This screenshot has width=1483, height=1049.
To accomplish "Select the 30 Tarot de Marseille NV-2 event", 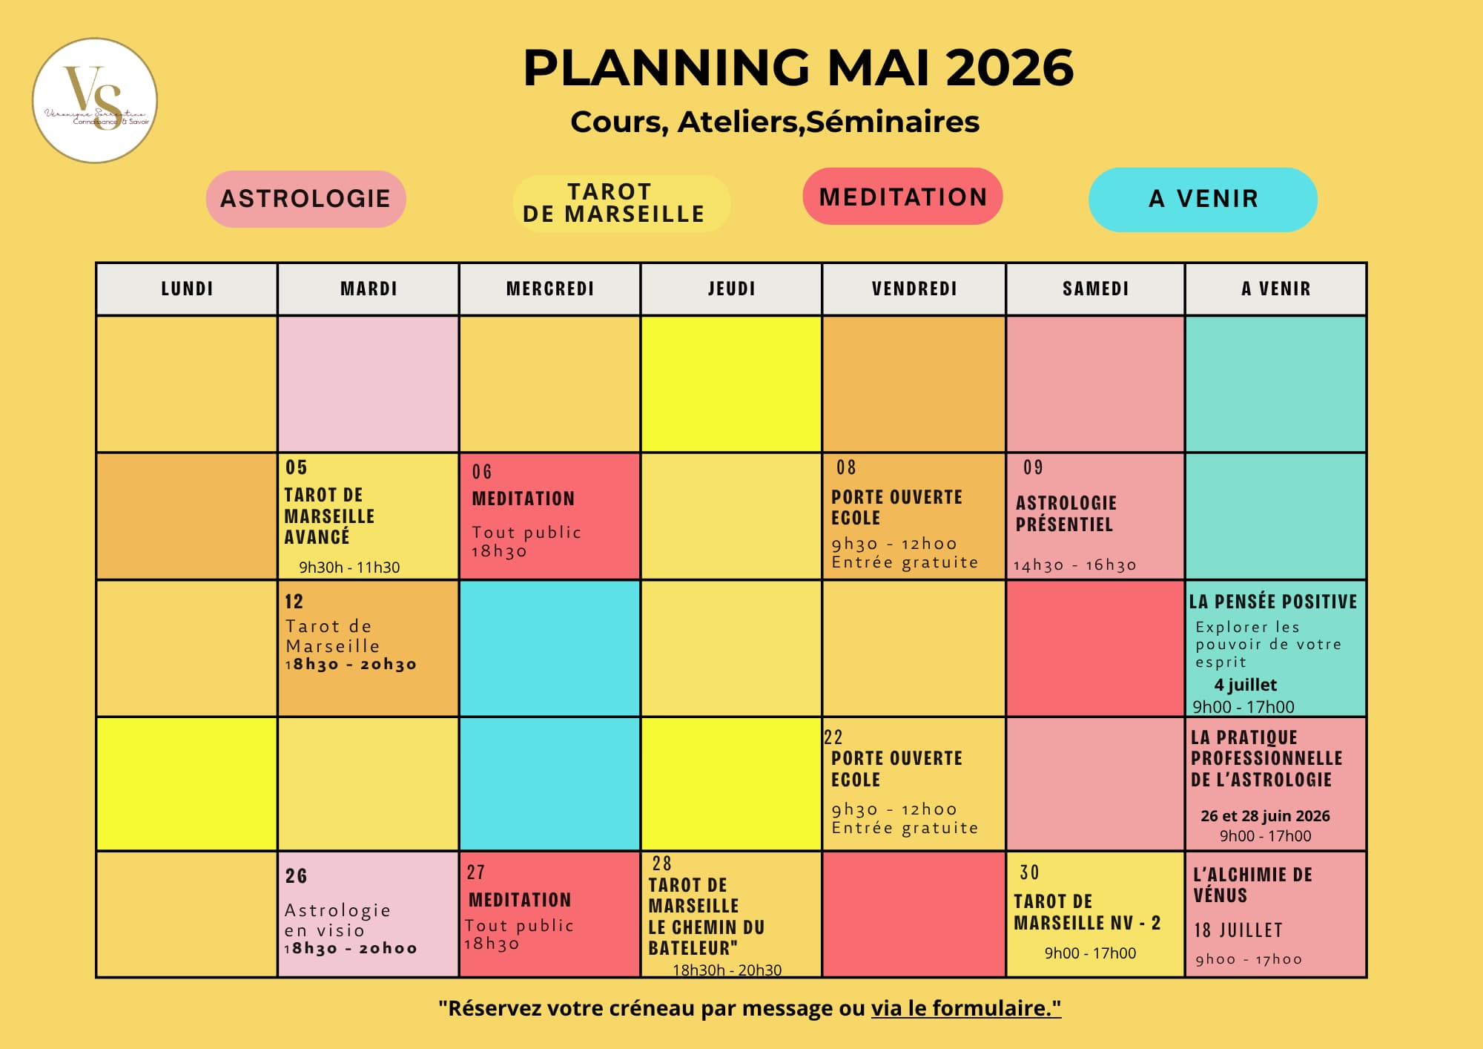I will coord(1095,914).
